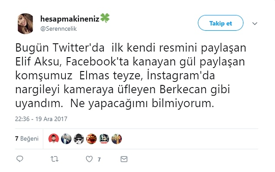
Task: Click the four-leaf clover emoji beside username
Action: pos(105,18)
